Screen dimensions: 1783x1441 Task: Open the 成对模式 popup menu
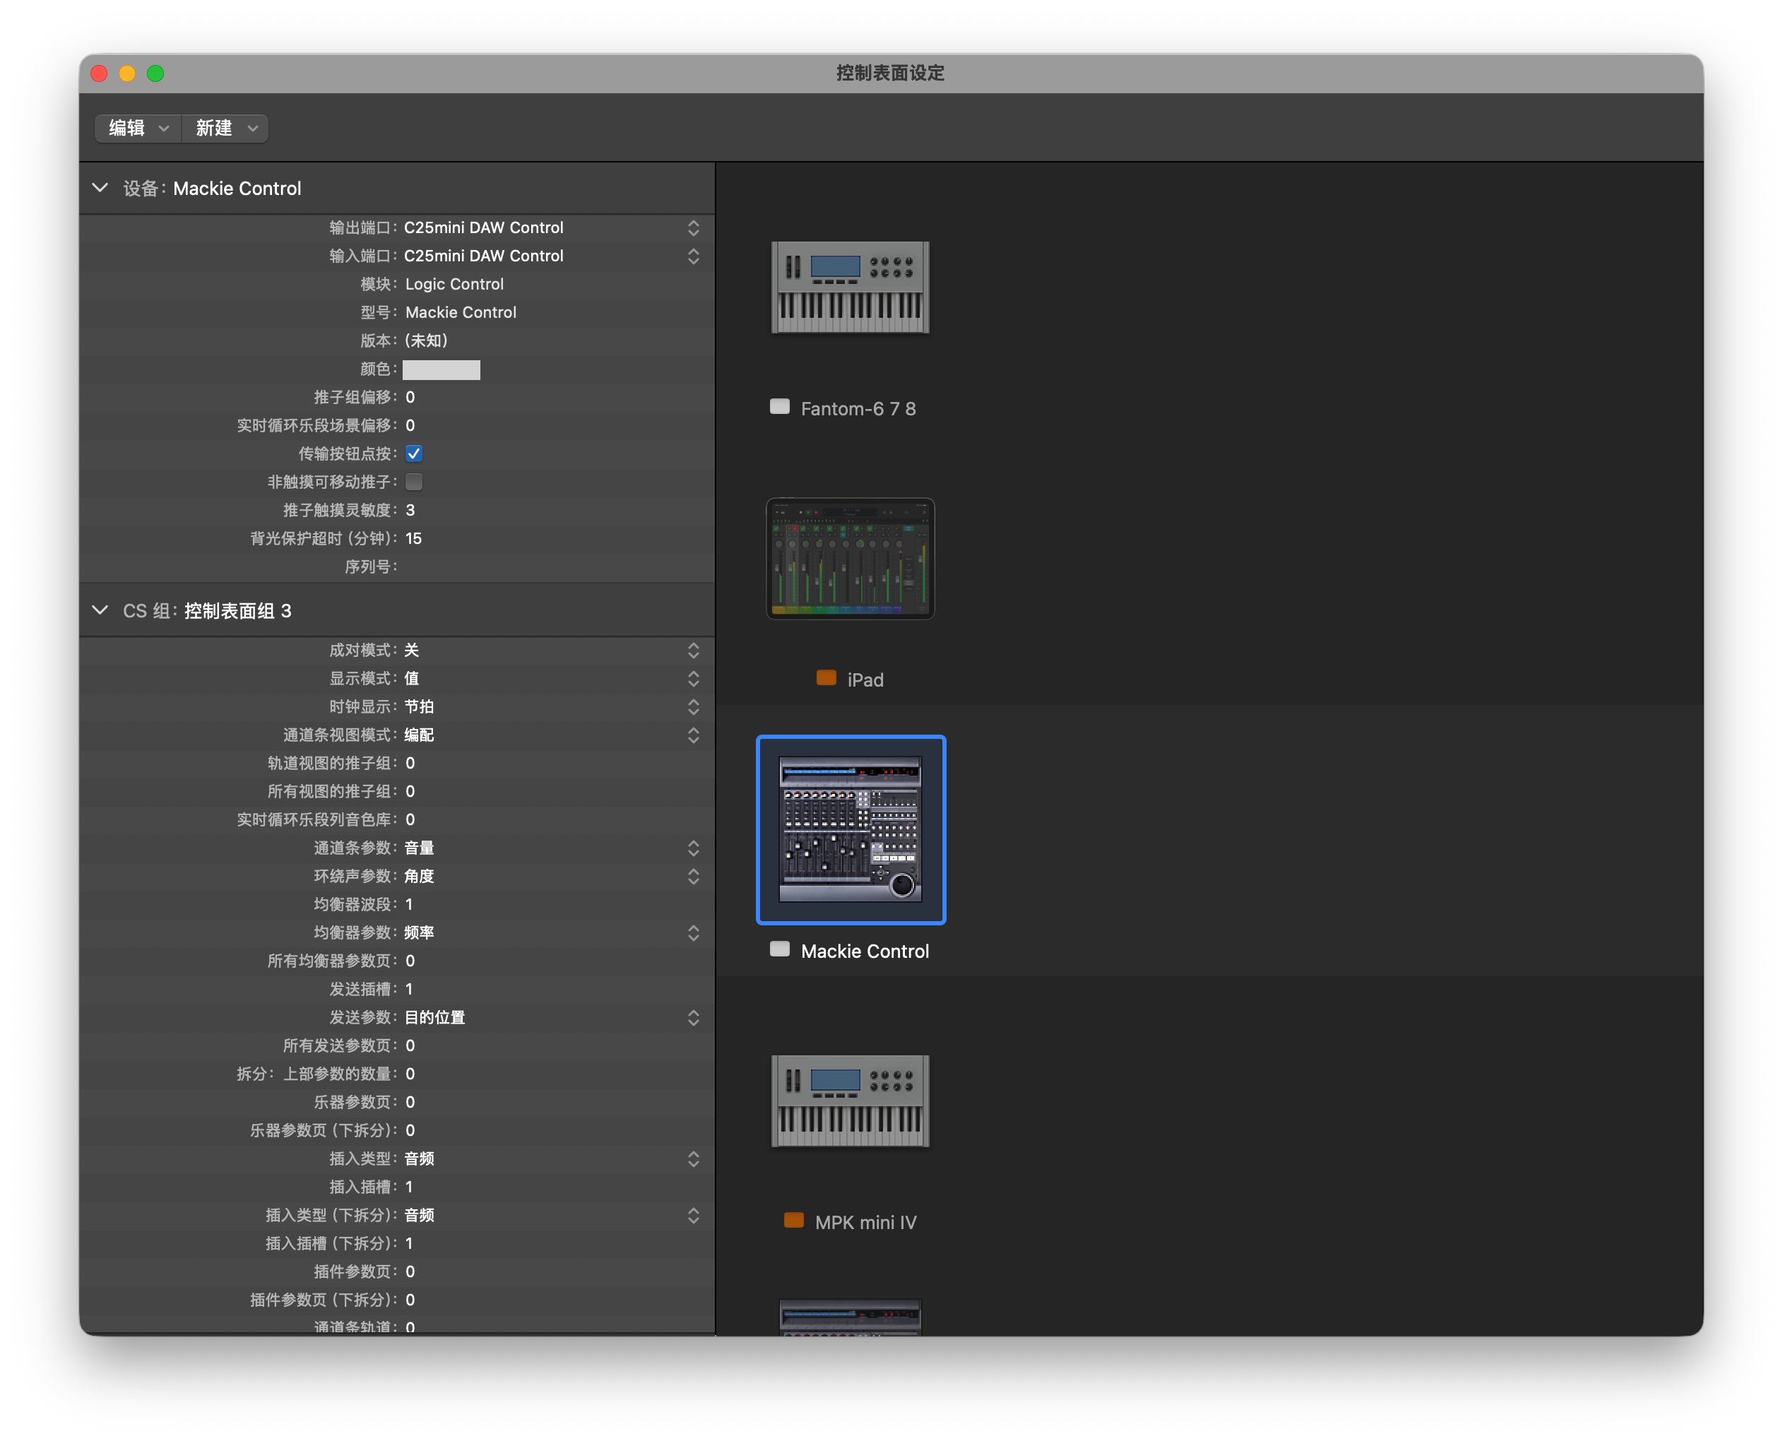pos(553,650)
